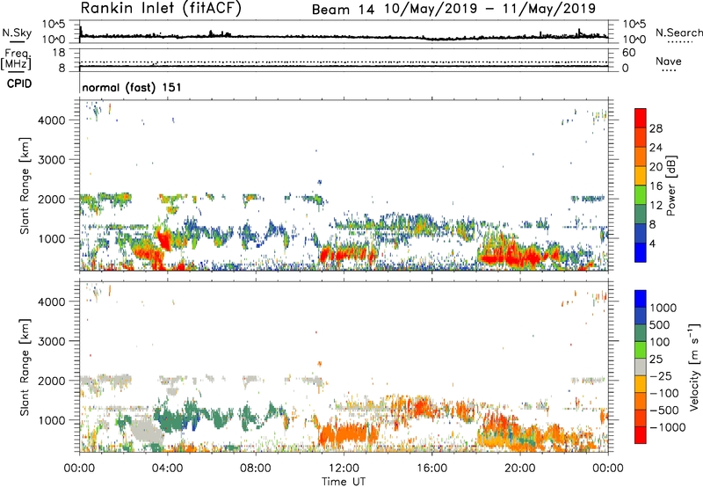Viewport: 703px width, 487px height.
Task: Click the "12" label on Power colorbar
Action: pyautogui.click(x=656, y=206)
